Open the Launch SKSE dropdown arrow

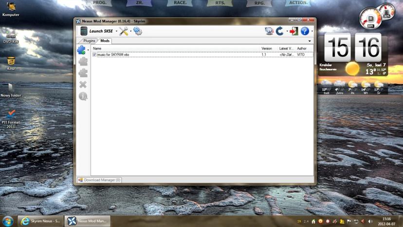tap(116, 31)
